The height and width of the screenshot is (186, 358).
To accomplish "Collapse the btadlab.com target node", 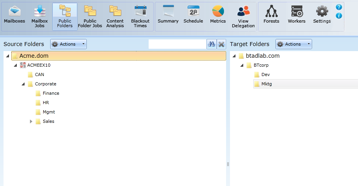I will 234,56.
